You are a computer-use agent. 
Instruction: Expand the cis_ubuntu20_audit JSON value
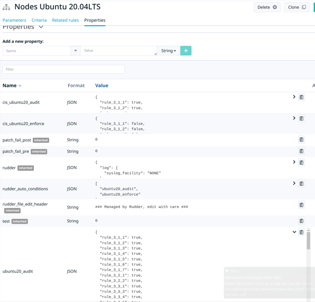click(x=294, y=97)
